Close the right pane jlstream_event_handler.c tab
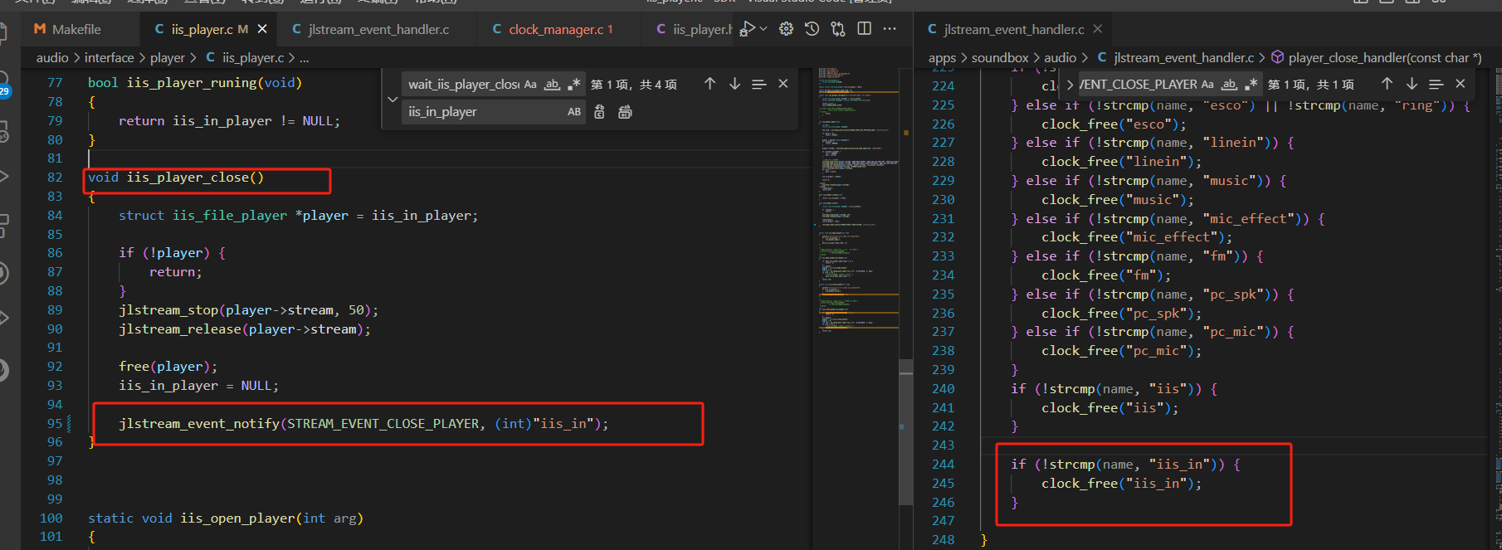The image size is (1502, 550). coord(1098,29)
